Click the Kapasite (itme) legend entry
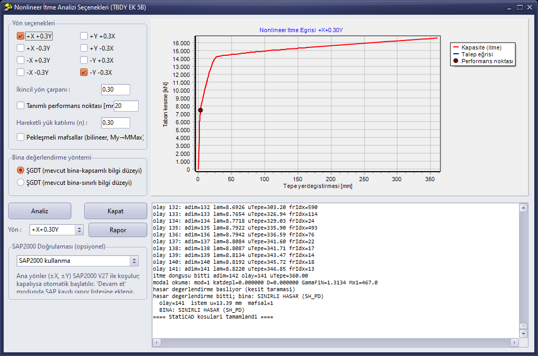The height and width of the screenshot is (356, 538). (x=477, y=47)
